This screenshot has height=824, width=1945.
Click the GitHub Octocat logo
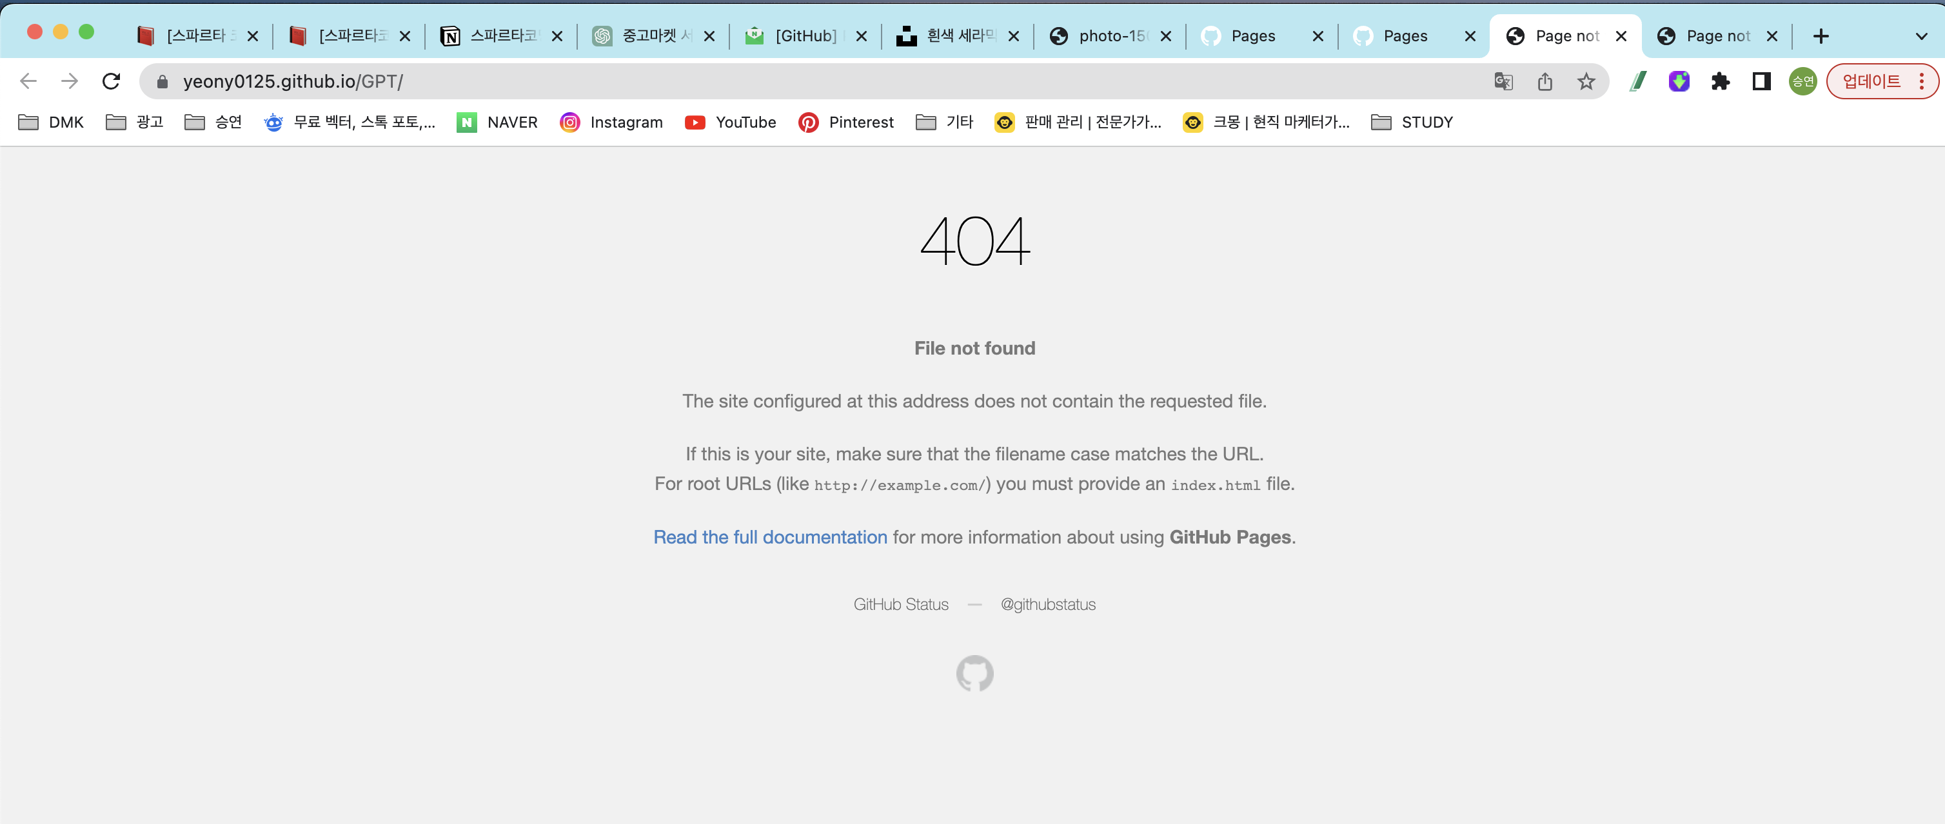point(975,673)
